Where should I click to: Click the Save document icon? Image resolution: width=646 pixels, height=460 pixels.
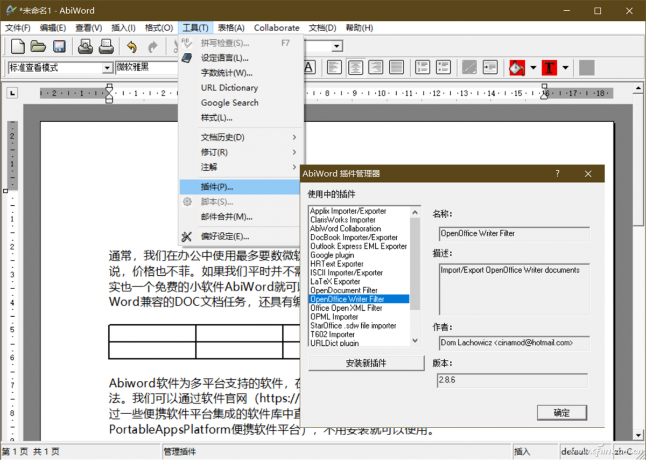click(x=59, y=46)
